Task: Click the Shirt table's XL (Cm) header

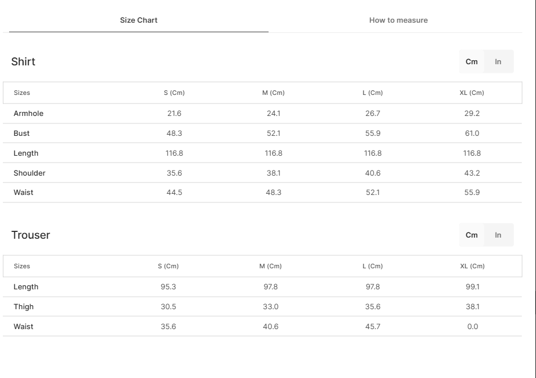Action: click(x=472, y=93)
